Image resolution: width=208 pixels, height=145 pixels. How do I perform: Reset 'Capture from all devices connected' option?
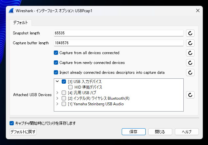point(190,53)
